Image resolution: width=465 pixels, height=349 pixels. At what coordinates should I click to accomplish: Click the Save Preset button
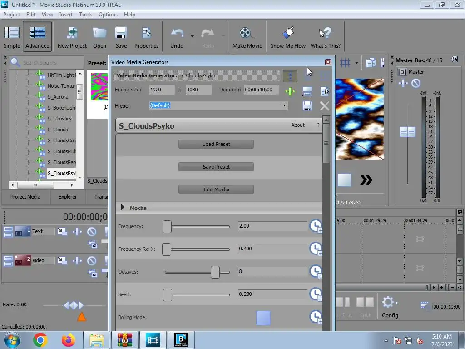pyautogui.click(x=216, y=167)
